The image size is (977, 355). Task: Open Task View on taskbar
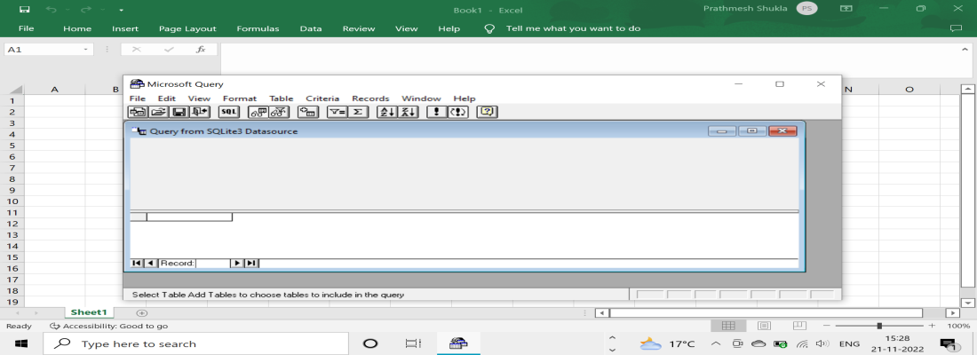[x=412, y=343]
